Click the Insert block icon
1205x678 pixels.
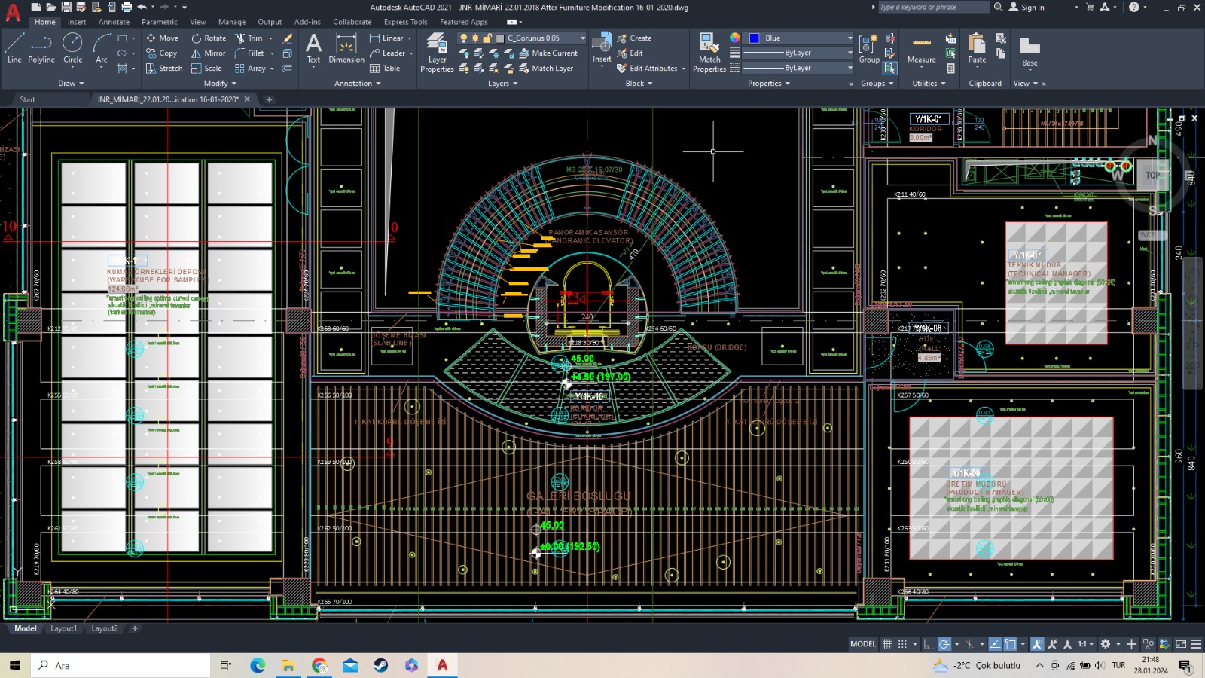click(602, 48)
